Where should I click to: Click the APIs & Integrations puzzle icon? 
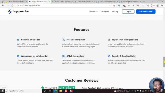[63, 56]
